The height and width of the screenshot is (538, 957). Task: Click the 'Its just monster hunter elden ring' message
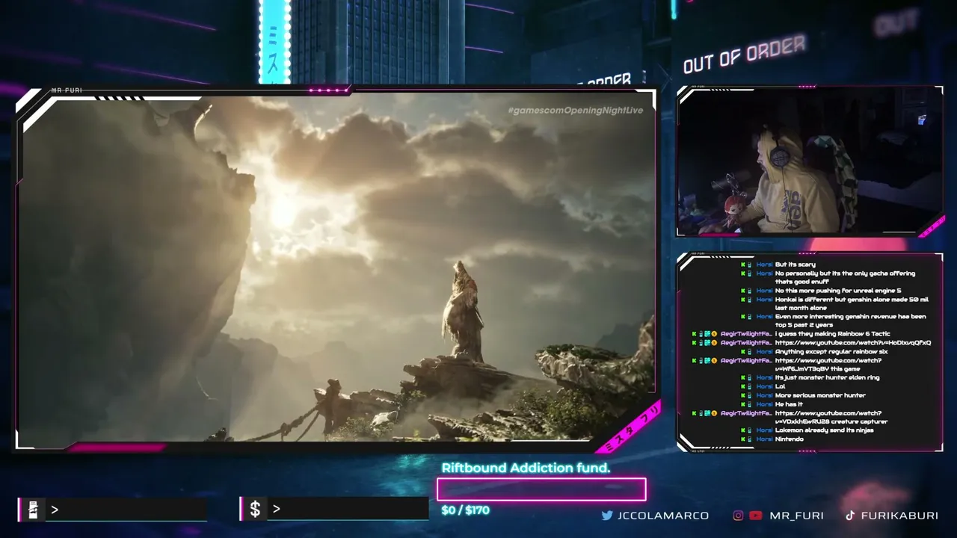point(827,378)
